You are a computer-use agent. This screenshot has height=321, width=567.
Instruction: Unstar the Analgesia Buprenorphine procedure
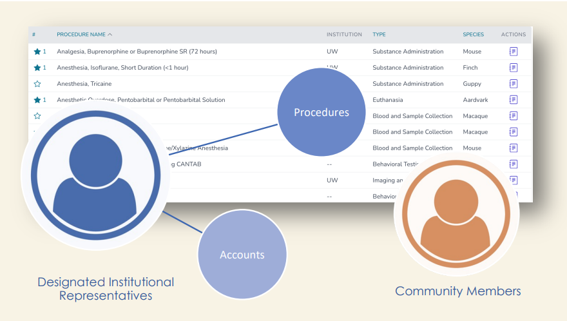pyautogui.click(x=37, y=52)
